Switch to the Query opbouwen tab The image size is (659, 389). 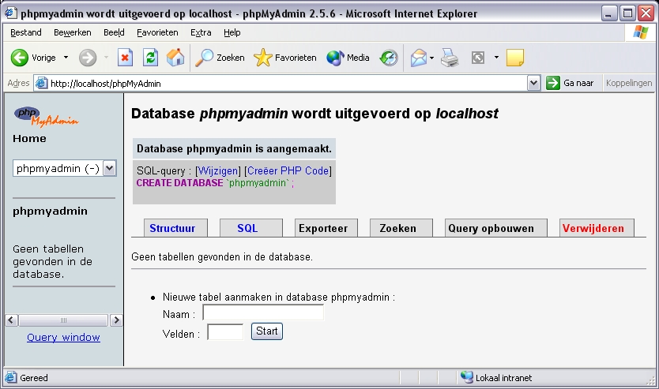coord(496,228)
